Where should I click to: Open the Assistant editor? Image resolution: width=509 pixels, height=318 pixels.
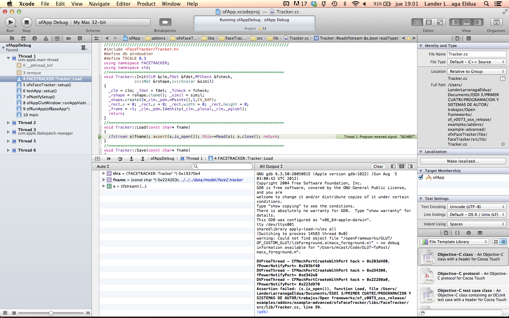429,22
